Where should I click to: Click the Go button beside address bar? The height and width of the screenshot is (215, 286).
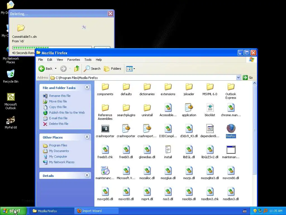coord(248,78)
